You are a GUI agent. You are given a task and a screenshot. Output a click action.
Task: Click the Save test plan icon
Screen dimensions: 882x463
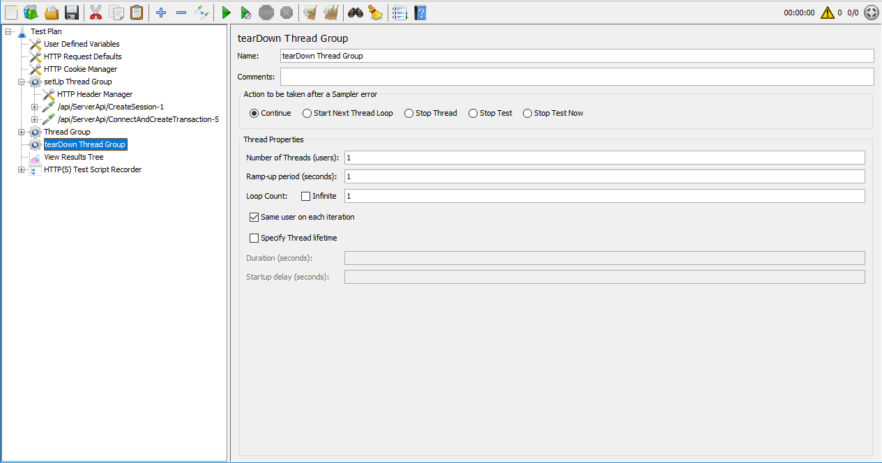71,13
